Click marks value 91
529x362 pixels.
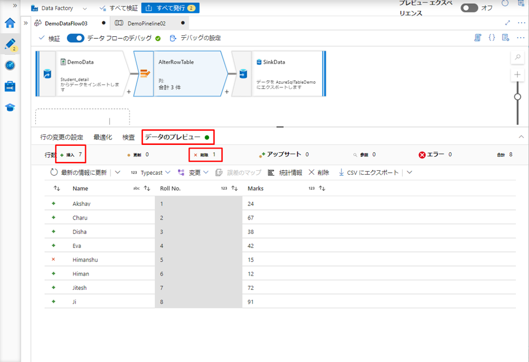tap(250, 302)
